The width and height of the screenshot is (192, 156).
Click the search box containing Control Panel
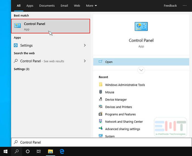(101, 142)
